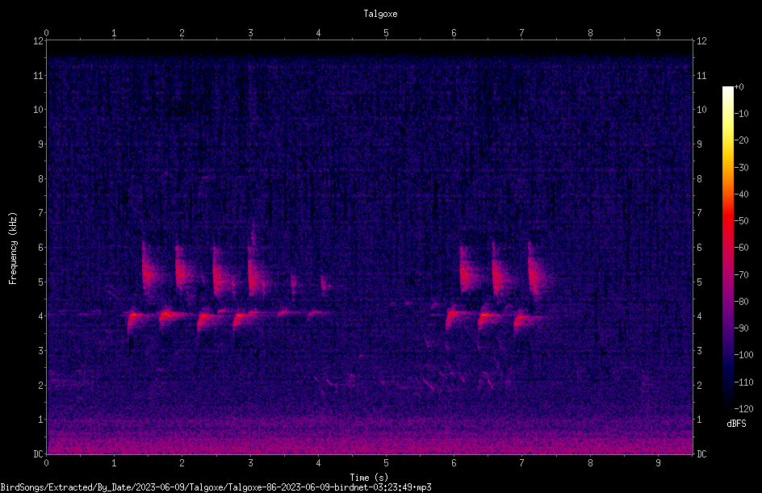The image size is (762, 493).
Task: Click the -50 color scale label
Action: pos(741,221)
